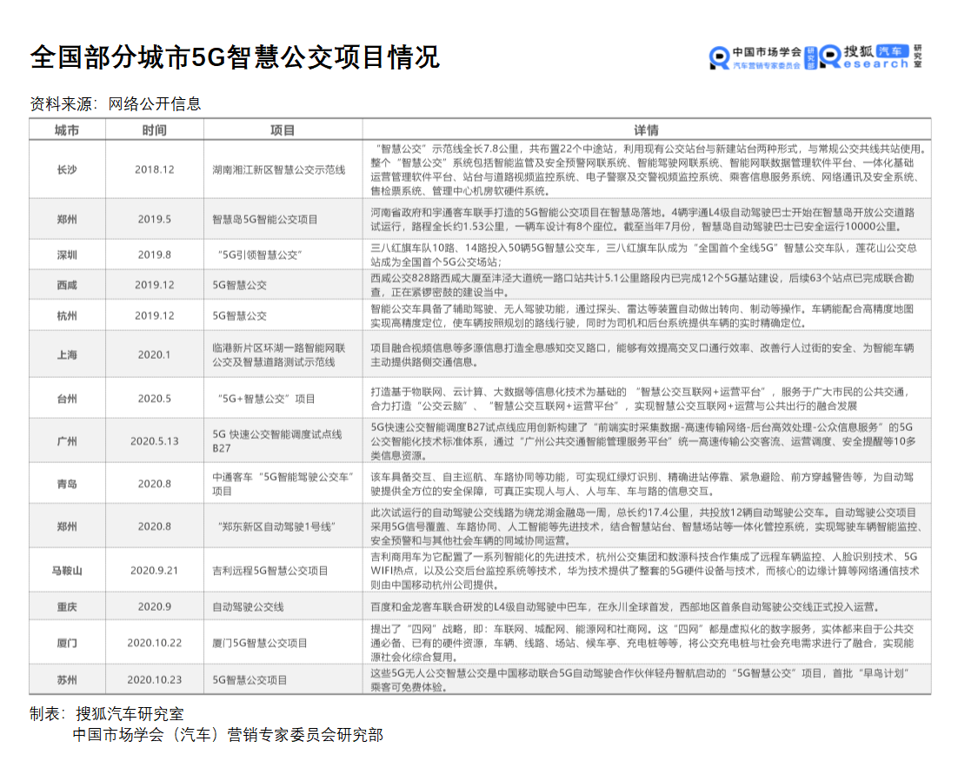Select the 城市 column header

pyautogui.click(x=67, y=130)
